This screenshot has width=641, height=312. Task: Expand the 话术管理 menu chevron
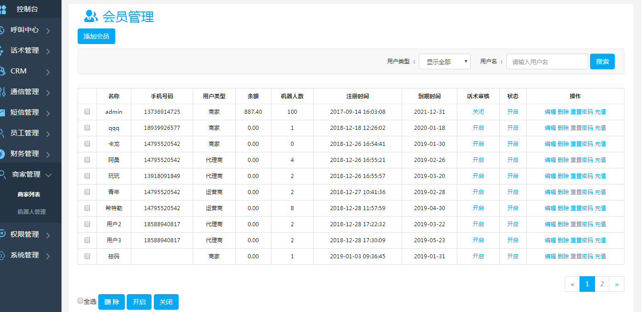coord(48,51)
